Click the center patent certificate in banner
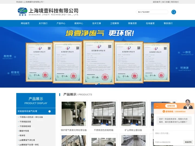Screen dimensions: 195x146 click(99, 62)
